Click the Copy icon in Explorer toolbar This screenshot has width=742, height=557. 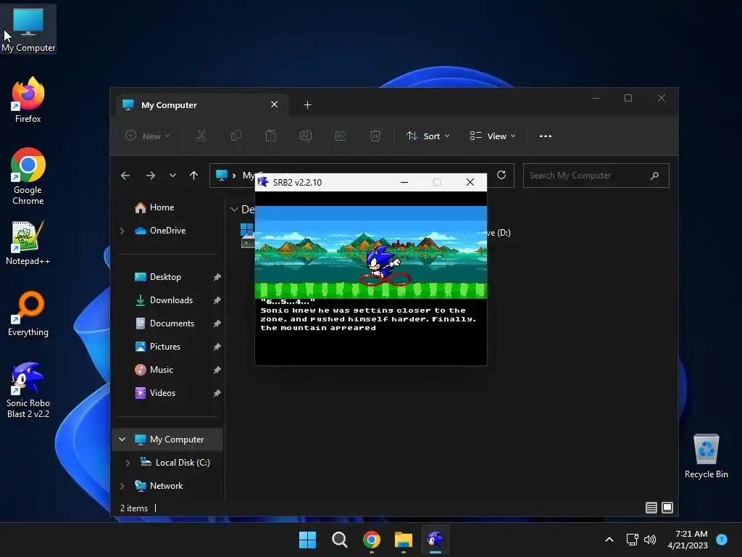click(235, 136)
